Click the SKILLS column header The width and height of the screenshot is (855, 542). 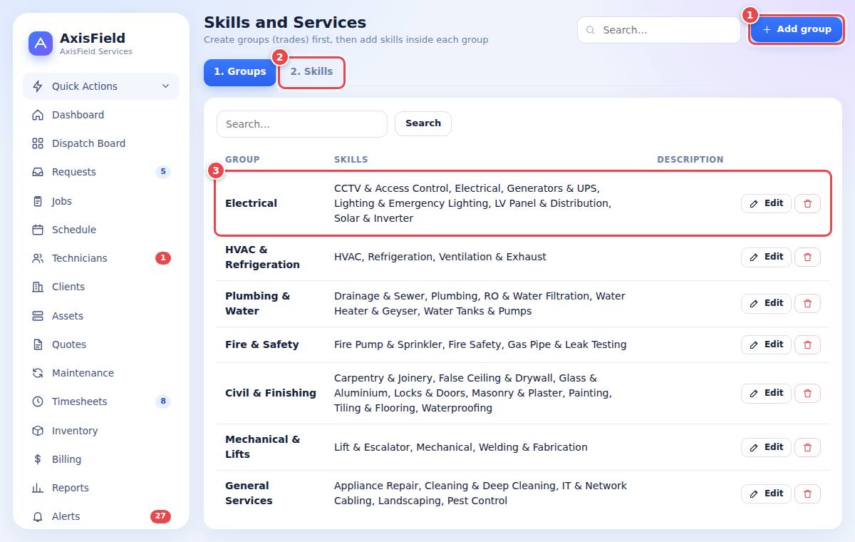pyautogui.click(x=351, y=160)
